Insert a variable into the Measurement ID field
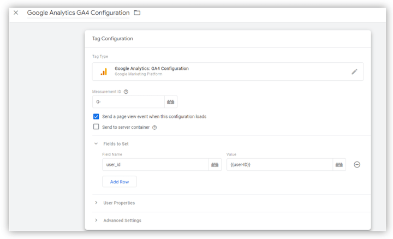393x239 pixels. [171, 101]
